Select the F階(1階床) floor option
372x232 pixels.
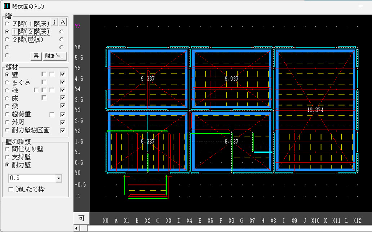8,24
